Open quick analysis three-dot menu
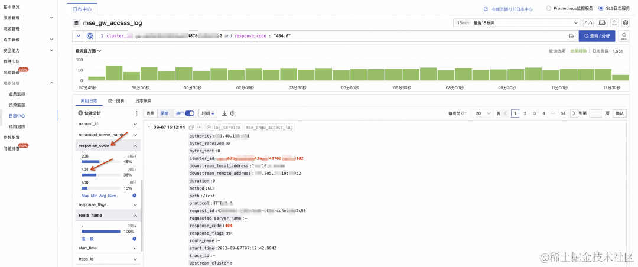Screen dimensions: 638x267 [x=136, y=113]
